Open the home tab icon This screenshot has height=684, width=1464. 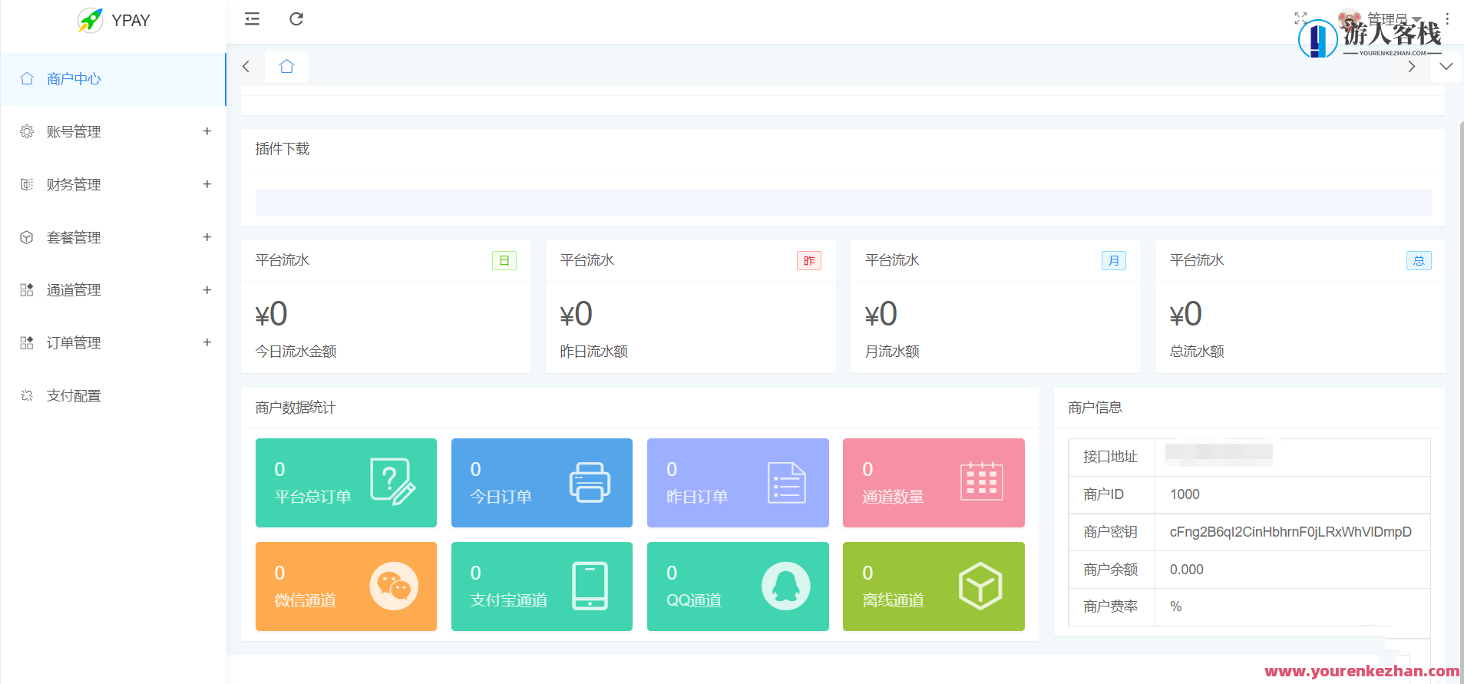[286, 67]
